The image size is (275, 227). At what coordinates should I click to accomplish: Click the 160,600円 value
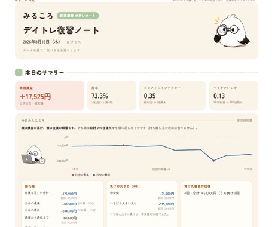click(69, 218)
